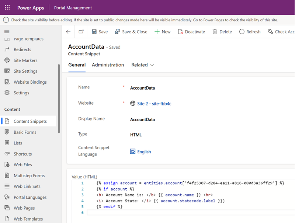Create a New content snippet
The width and height of the screenshot is (295, 223).
tap(162, 32)
